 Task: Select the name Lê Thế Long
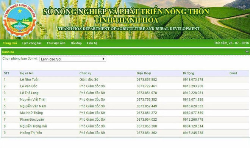(29, 93)
